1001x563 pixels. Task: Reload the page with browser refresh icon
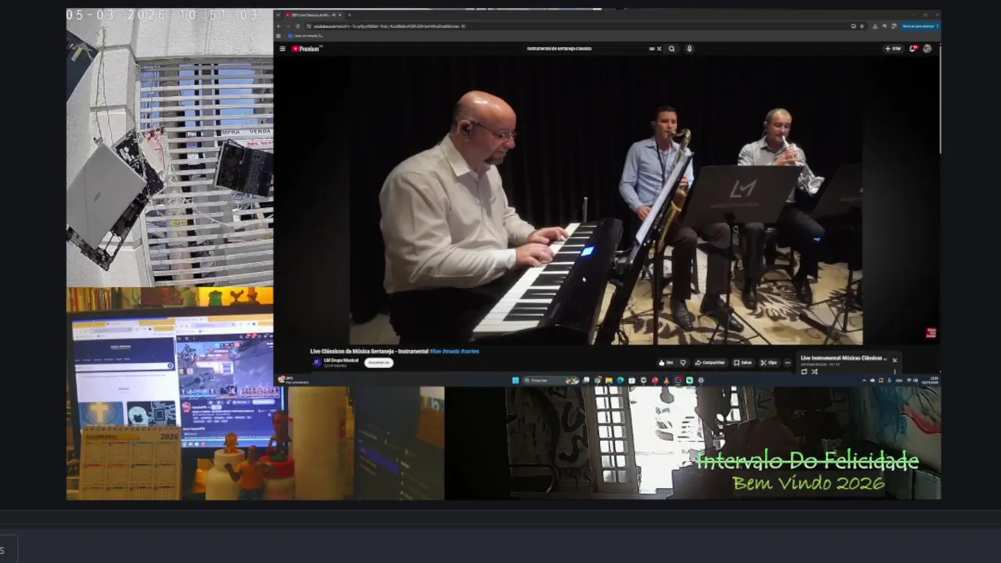[x=298, y=26]
